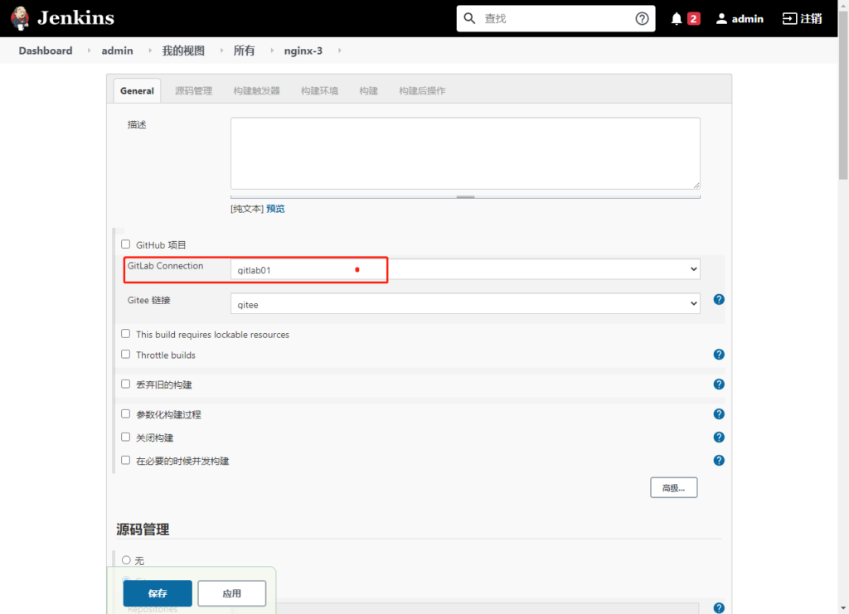Expand the arrow after Dashboard breadcrumb
The width and height of the screenshot is (849, 614).
point(89,51)
